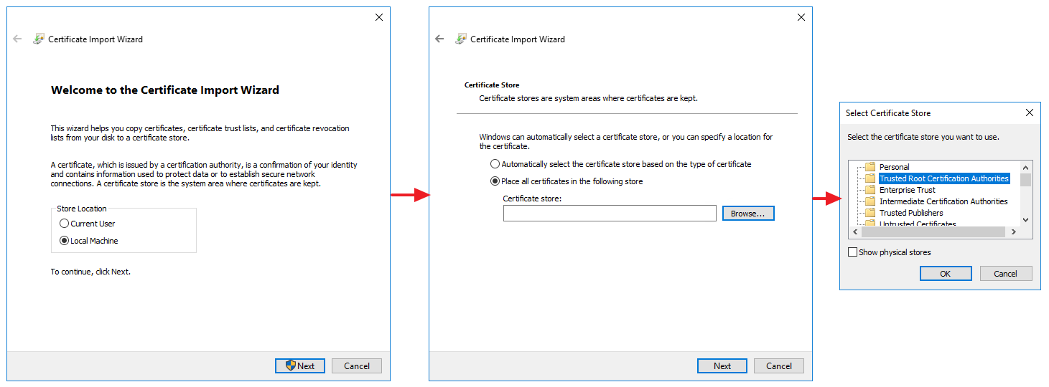Select the Current User store location

click(65, 224)
